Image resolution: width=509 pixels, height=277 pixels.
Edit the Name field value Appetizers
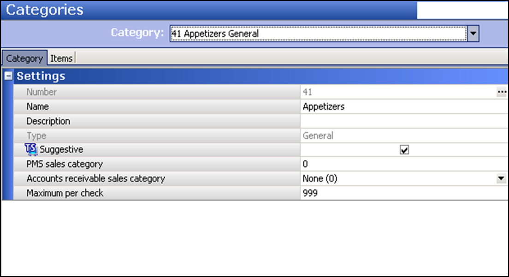point(404,107)
